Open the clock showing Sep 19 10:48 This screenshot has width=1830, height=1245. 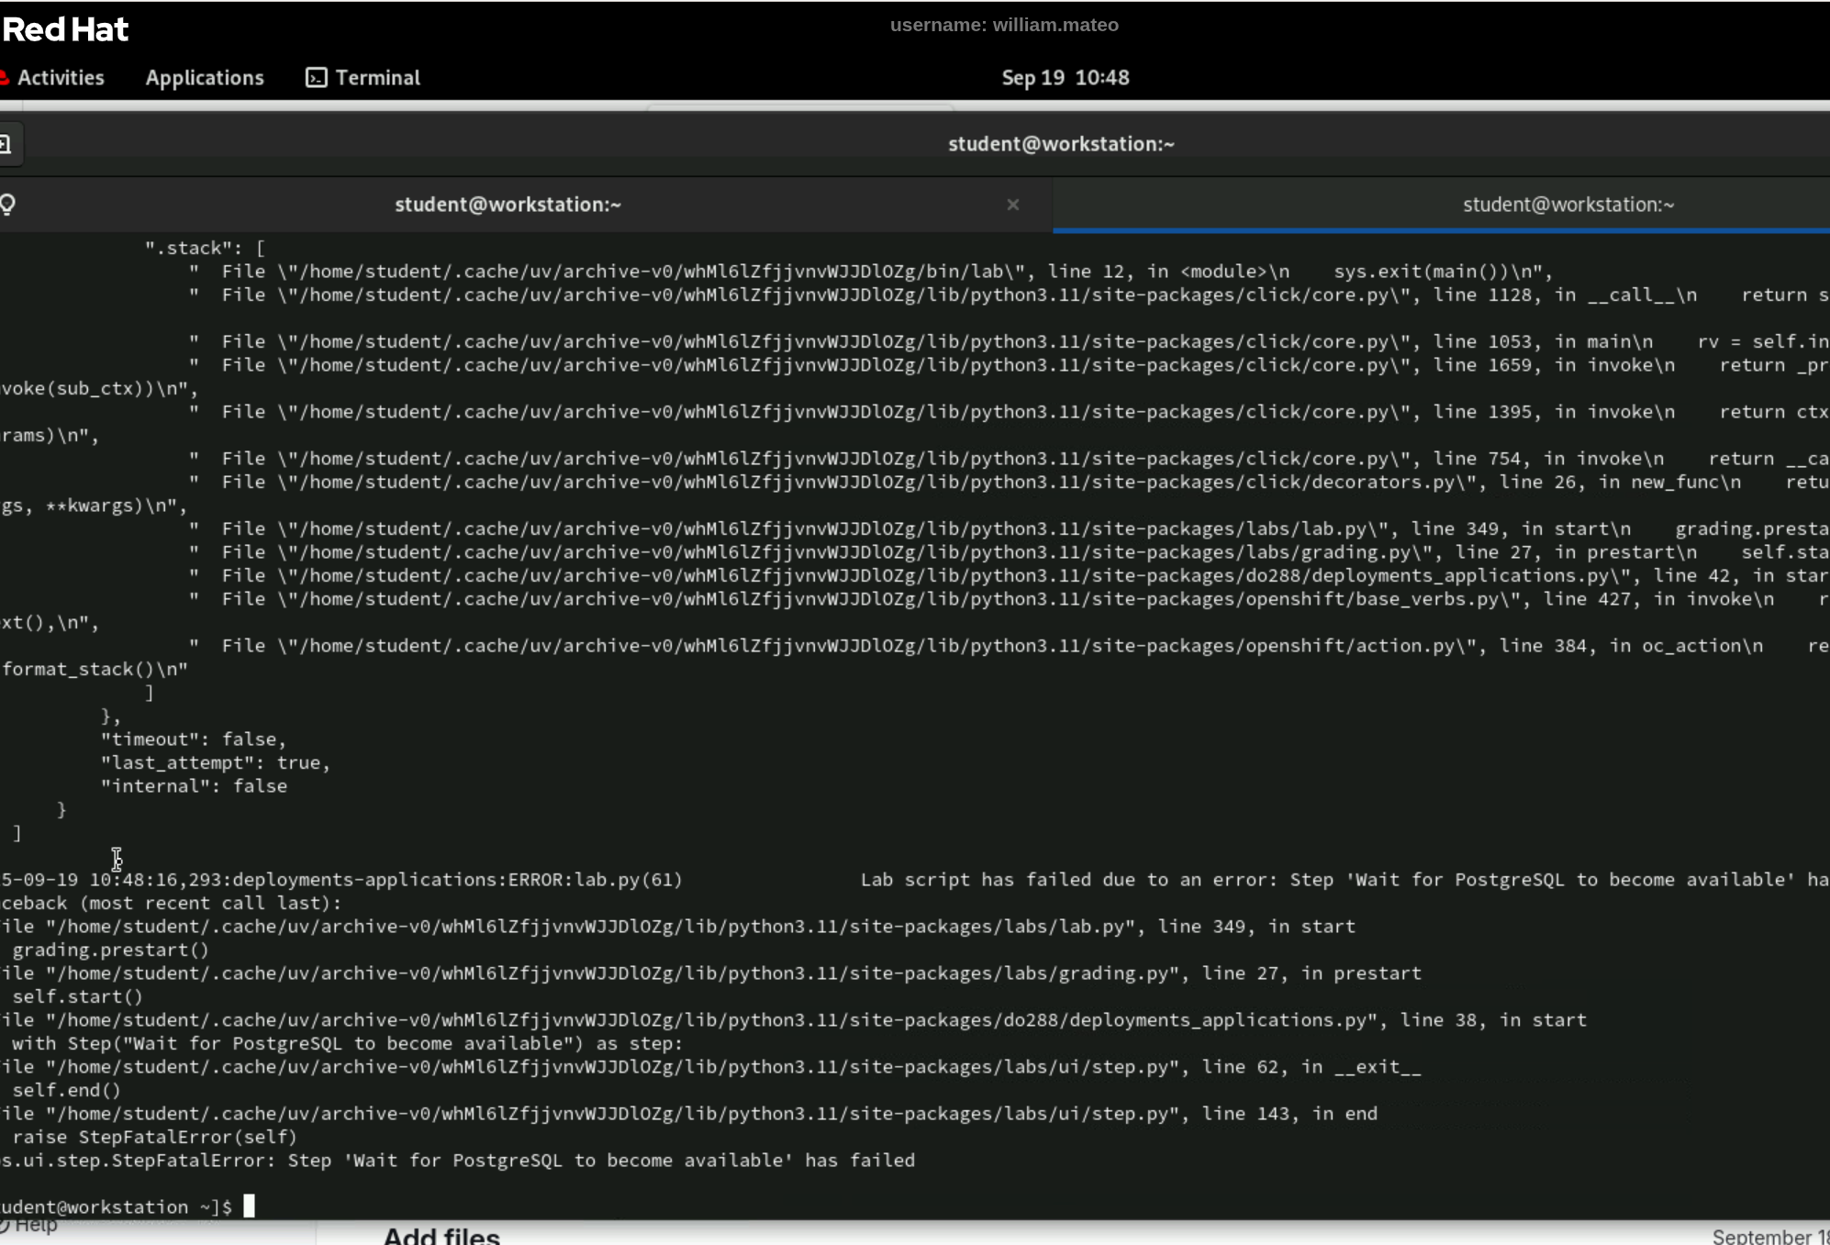pos(1065,78)
